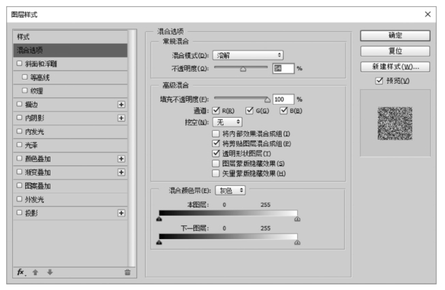The width and height of the screenshot is (445, 290).
Task: Uncheck 将剪贴图层混合成组 option
Action: (x=216, y=144)
